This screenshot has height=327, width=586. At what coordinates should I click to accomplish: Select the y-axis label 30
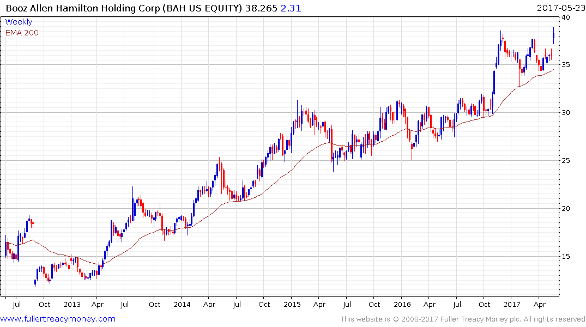click(565, 112)
